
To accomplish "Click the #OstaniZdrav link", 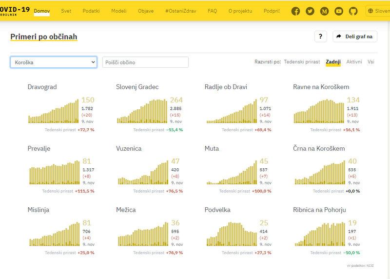I will pyautogui.click(x=179, y=11).
